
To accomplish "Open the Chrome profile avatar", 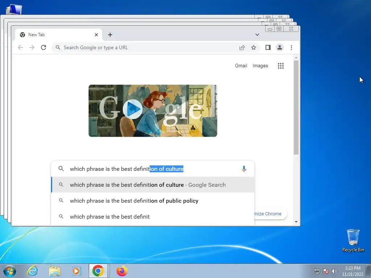I will coord(279,47).
